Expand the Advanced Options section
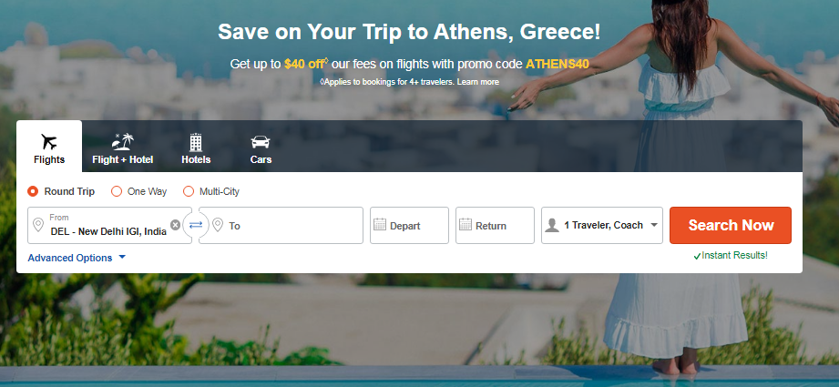 click(x=77, y=258)
